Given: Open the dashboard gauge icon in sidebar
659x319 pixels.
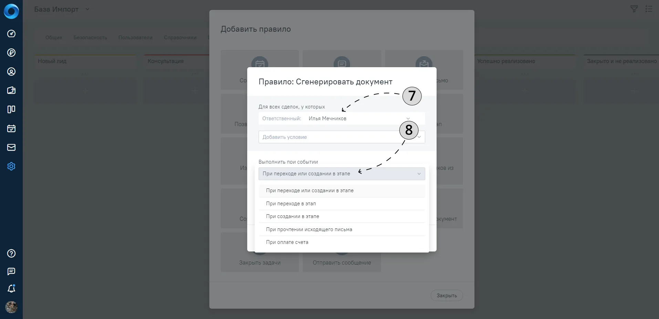Looking at the screenshot, I should pos(11,34).
